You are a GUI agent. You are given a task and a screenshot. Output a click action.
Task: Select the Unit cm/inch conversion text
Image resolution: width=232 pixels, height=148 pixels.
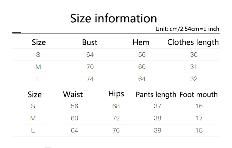(187, 29)
